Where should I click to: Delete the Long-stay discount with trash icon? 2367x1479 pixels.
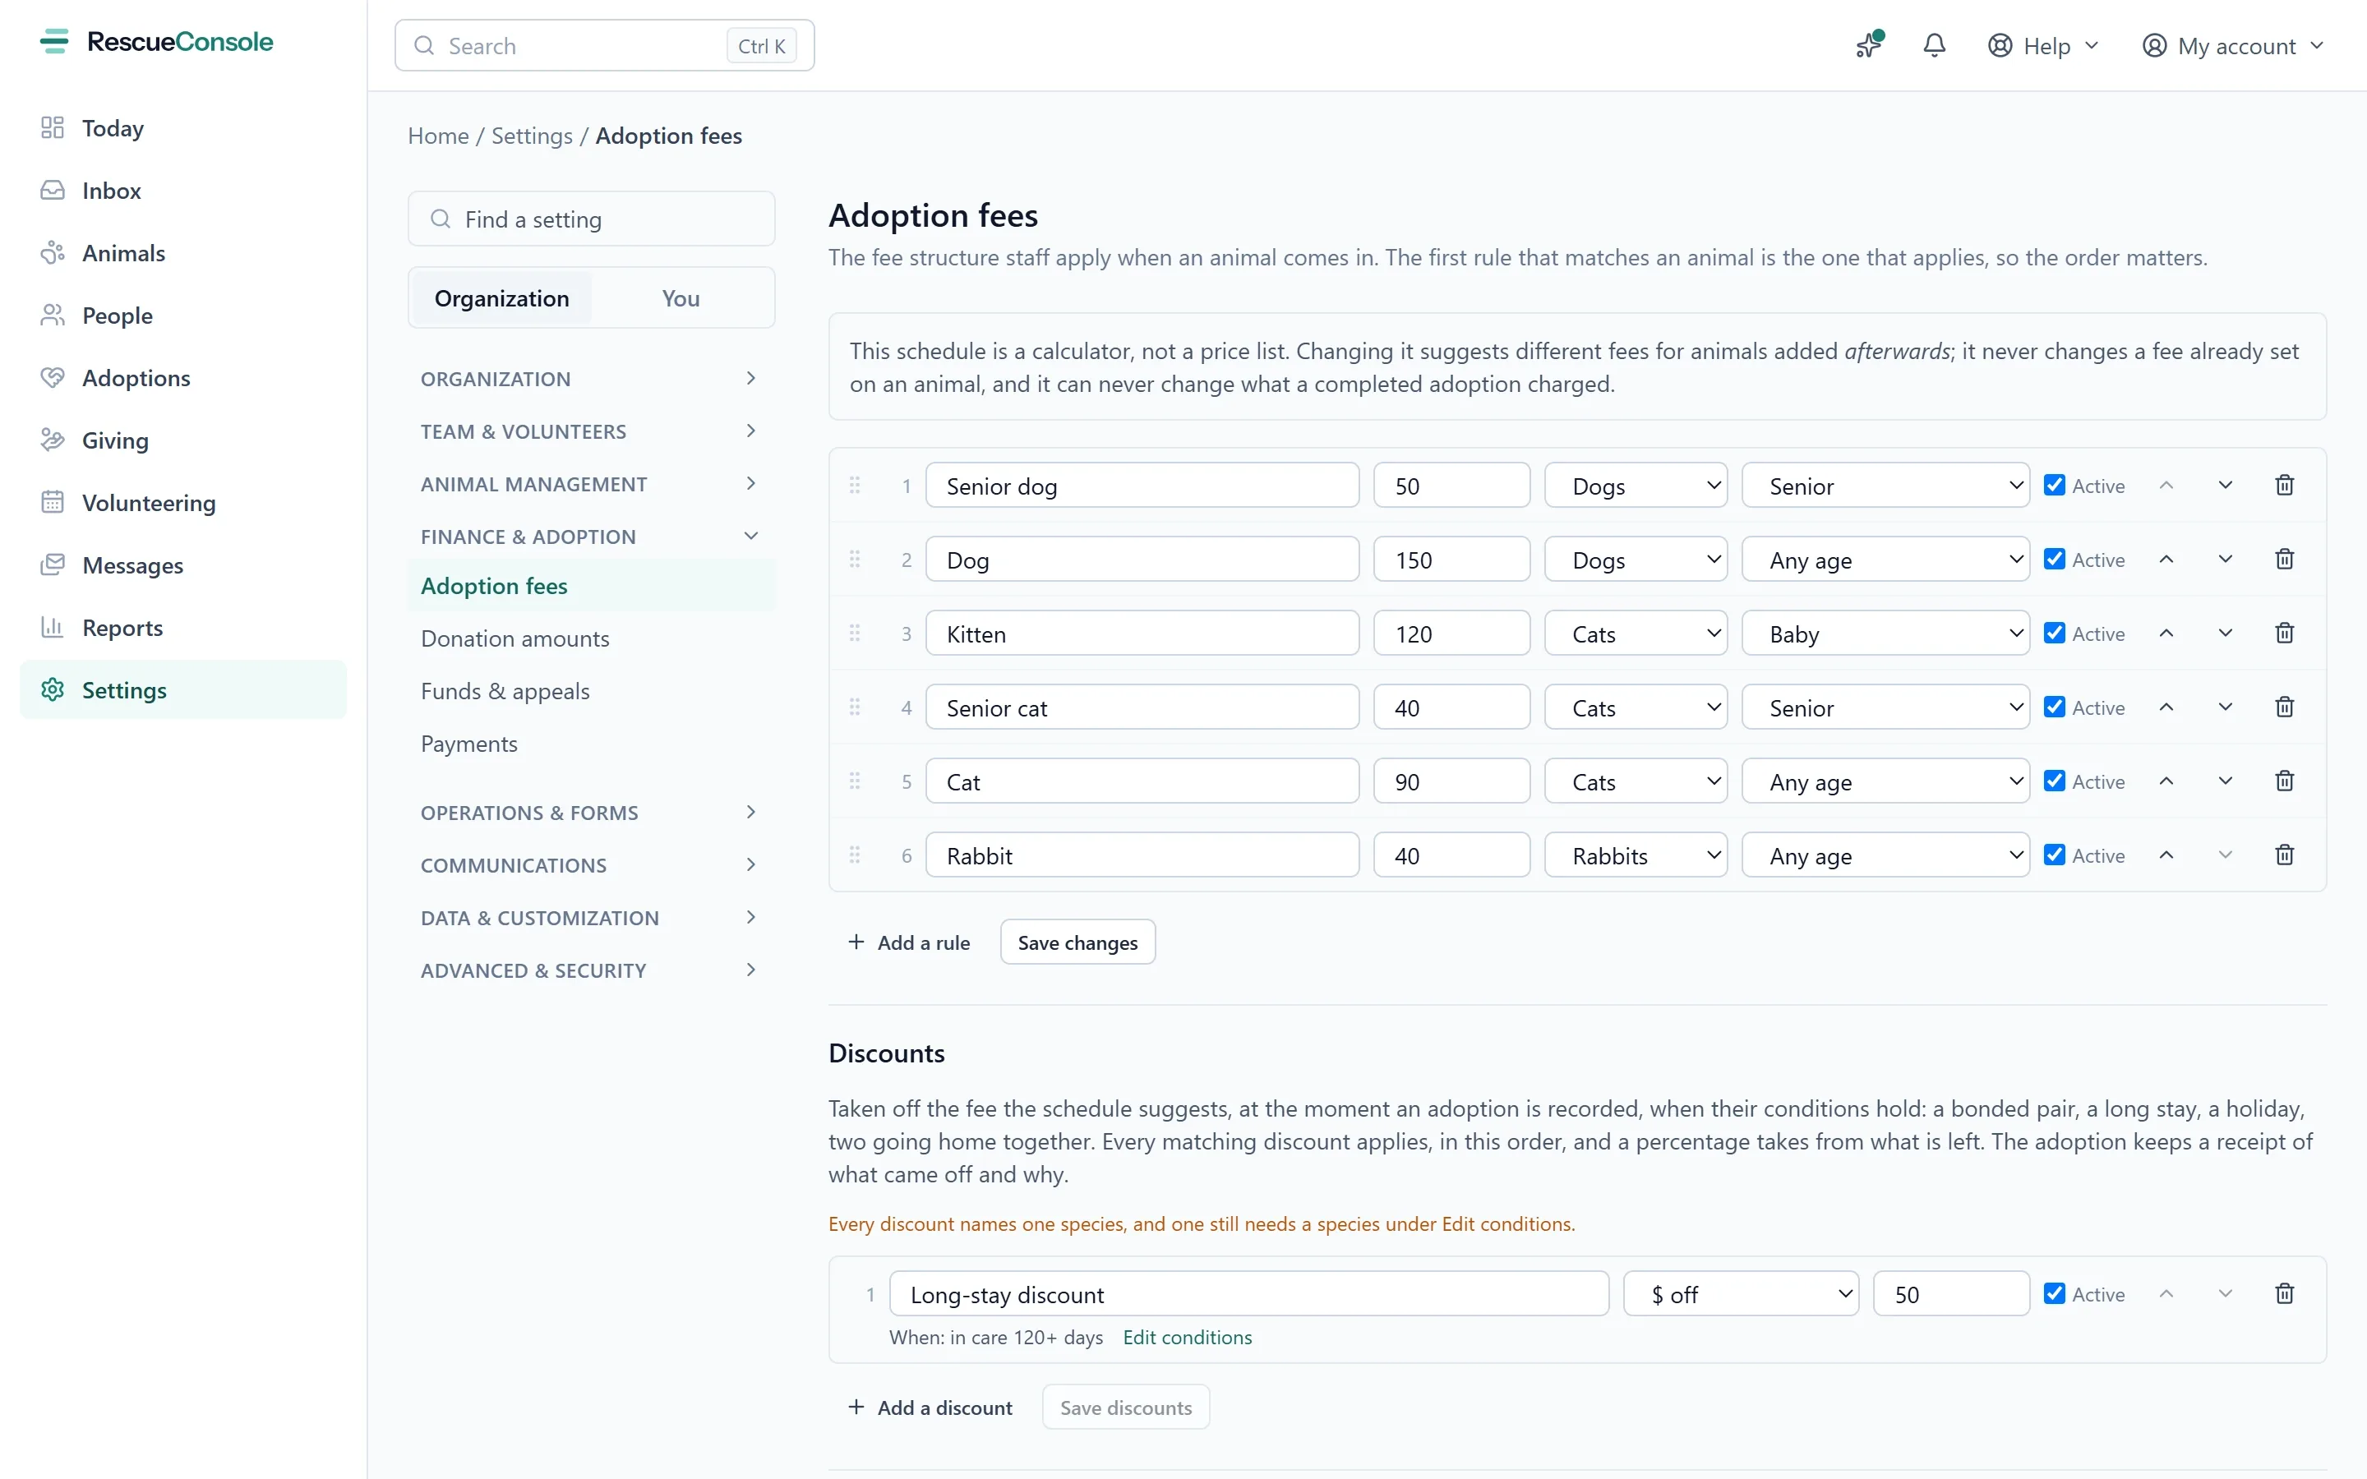2284,1293
